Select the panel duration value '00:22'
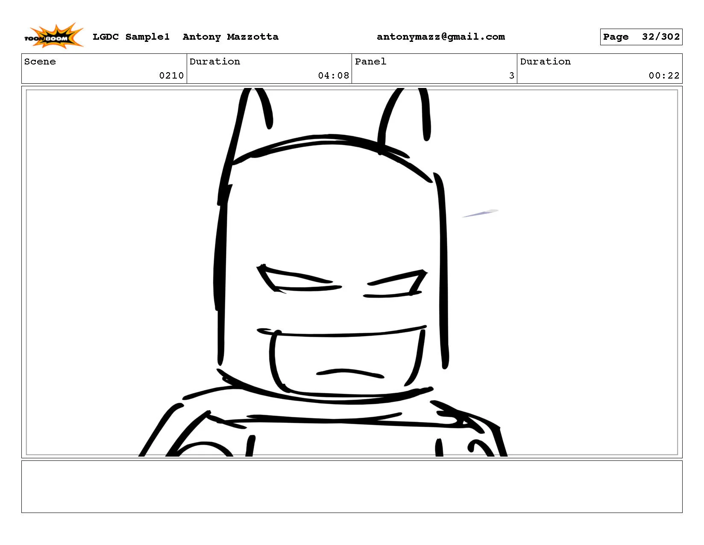The width and height of the screenshot is (704, 545). pos(664,76)
